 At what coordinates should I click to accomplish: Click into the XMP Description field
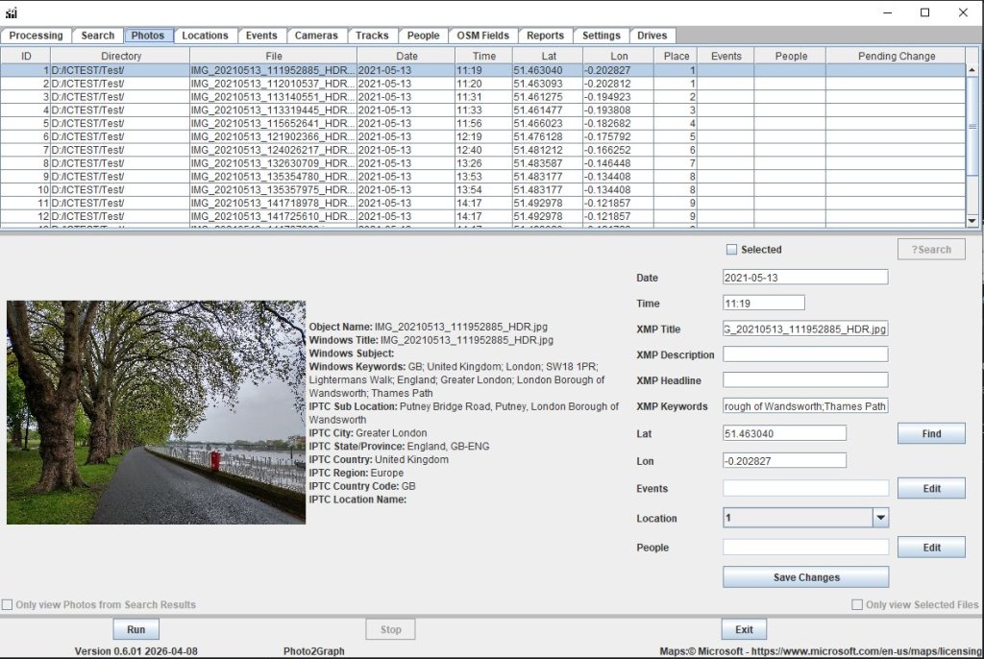(x=805, y=354)
